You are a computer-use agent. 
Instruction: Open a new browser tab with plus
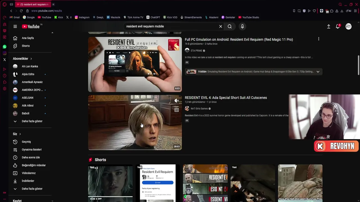pos(53,4)
